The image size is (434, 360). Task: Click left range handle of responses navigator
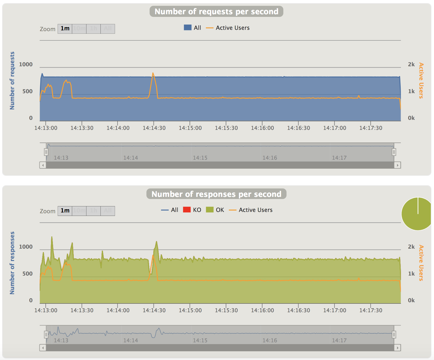pyautogui.click(x=46, y=335)
